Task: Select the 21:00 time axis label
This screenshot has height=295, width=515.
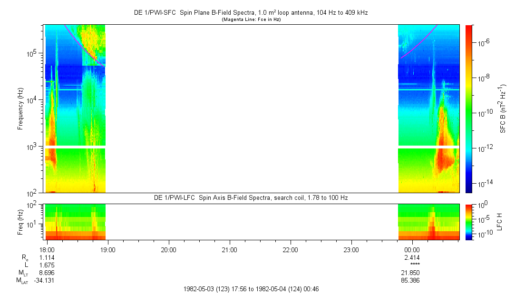Action: (x=229, y=249)
